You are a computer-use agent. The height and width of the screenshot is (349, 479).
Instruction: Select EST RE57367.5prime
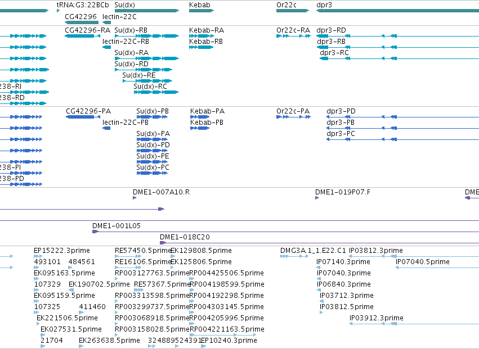click(162, 284)
